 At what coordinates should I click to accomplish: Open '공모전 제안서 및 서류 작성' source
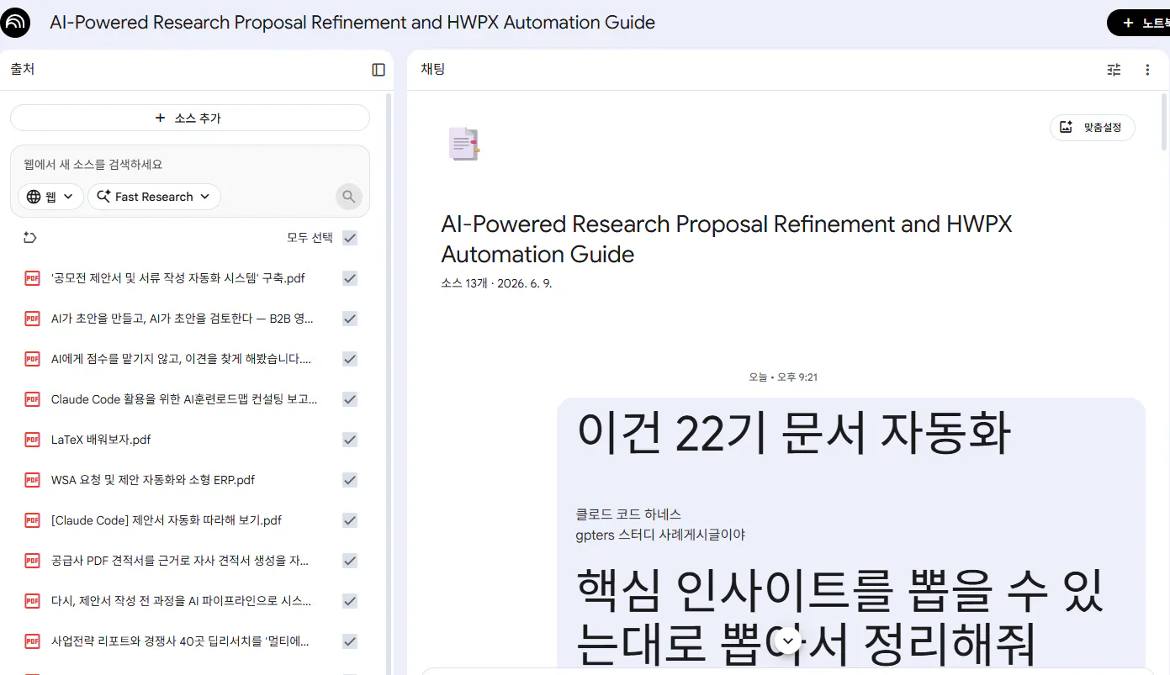click(x=178, y=278)
